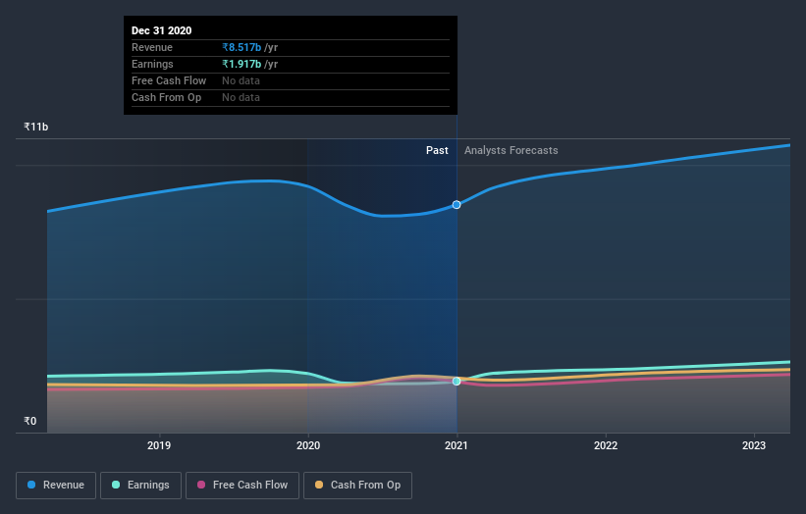Select the blue Revenue legend dot

(31, 485)
